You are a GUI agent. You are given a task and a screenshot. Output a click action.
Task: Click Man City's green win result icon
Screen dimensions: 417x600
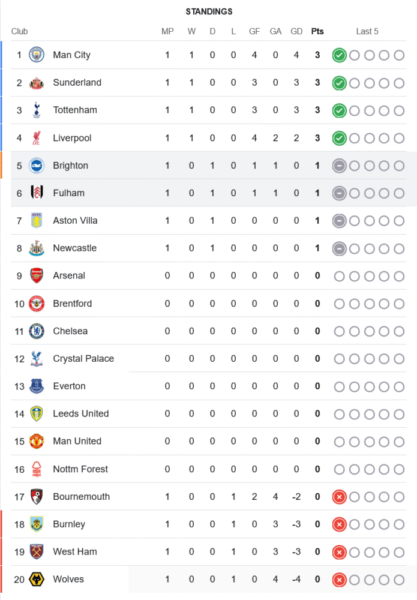pos(339,55)
